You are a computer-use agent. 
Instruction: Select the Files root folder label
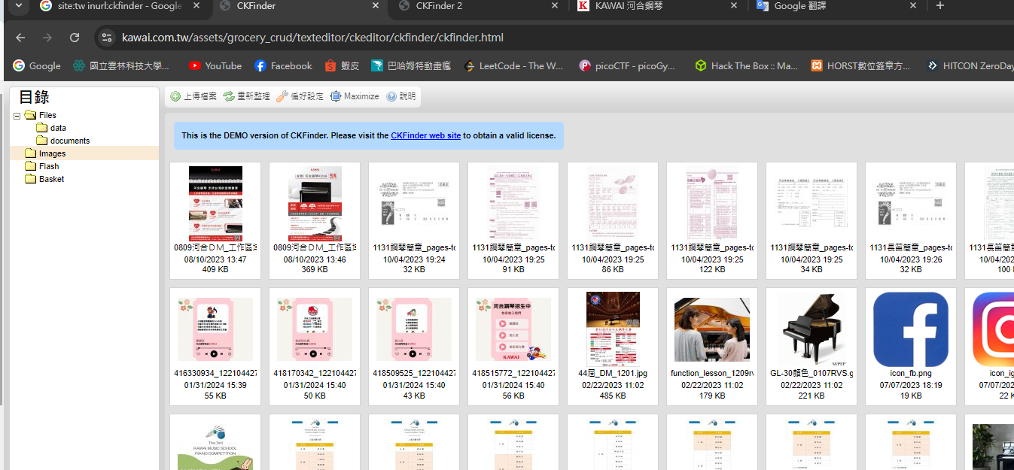tap(47, 115)
